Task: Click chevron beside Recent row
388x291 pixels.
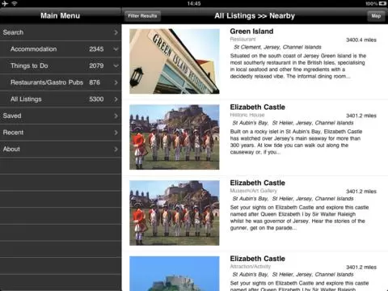Action: (x=116, y=133)
